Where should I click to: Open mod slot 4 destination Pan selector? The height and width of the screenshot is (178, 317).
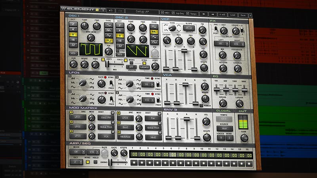tap(153, 118)
